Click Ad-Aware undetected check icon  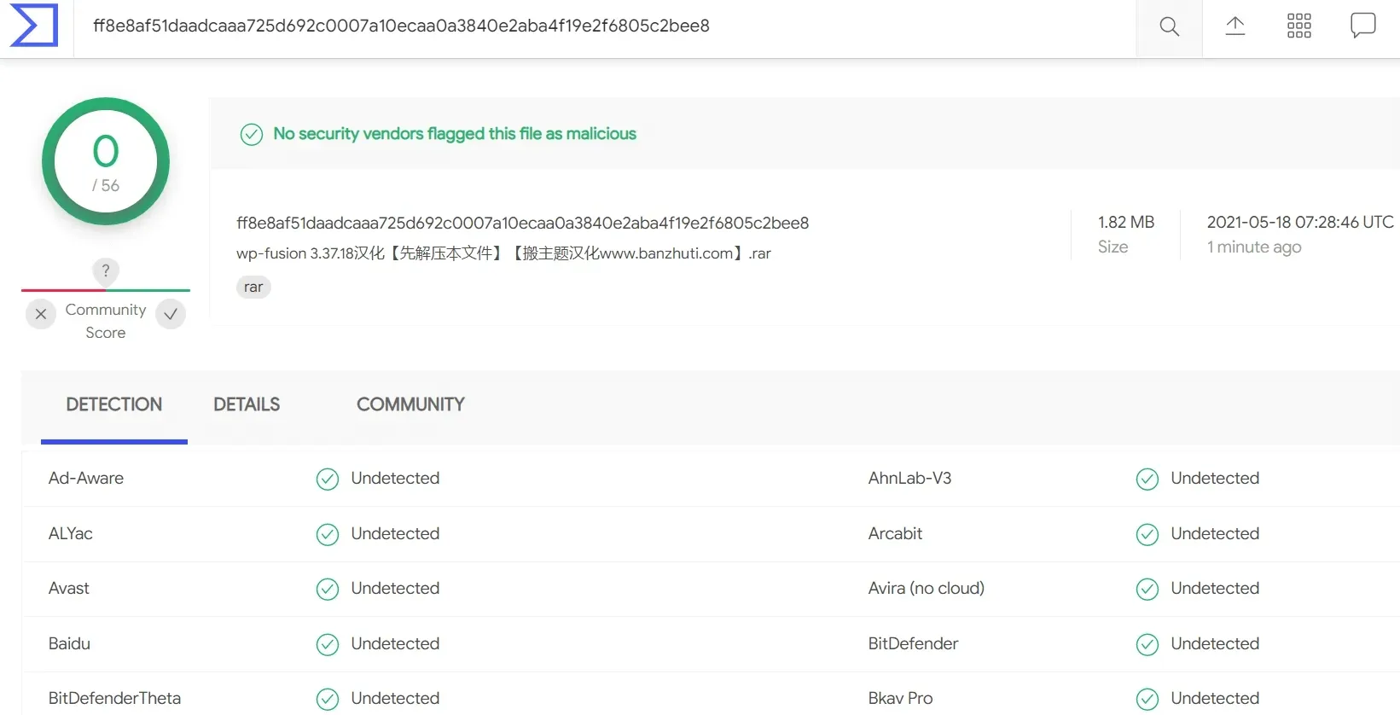328,479
